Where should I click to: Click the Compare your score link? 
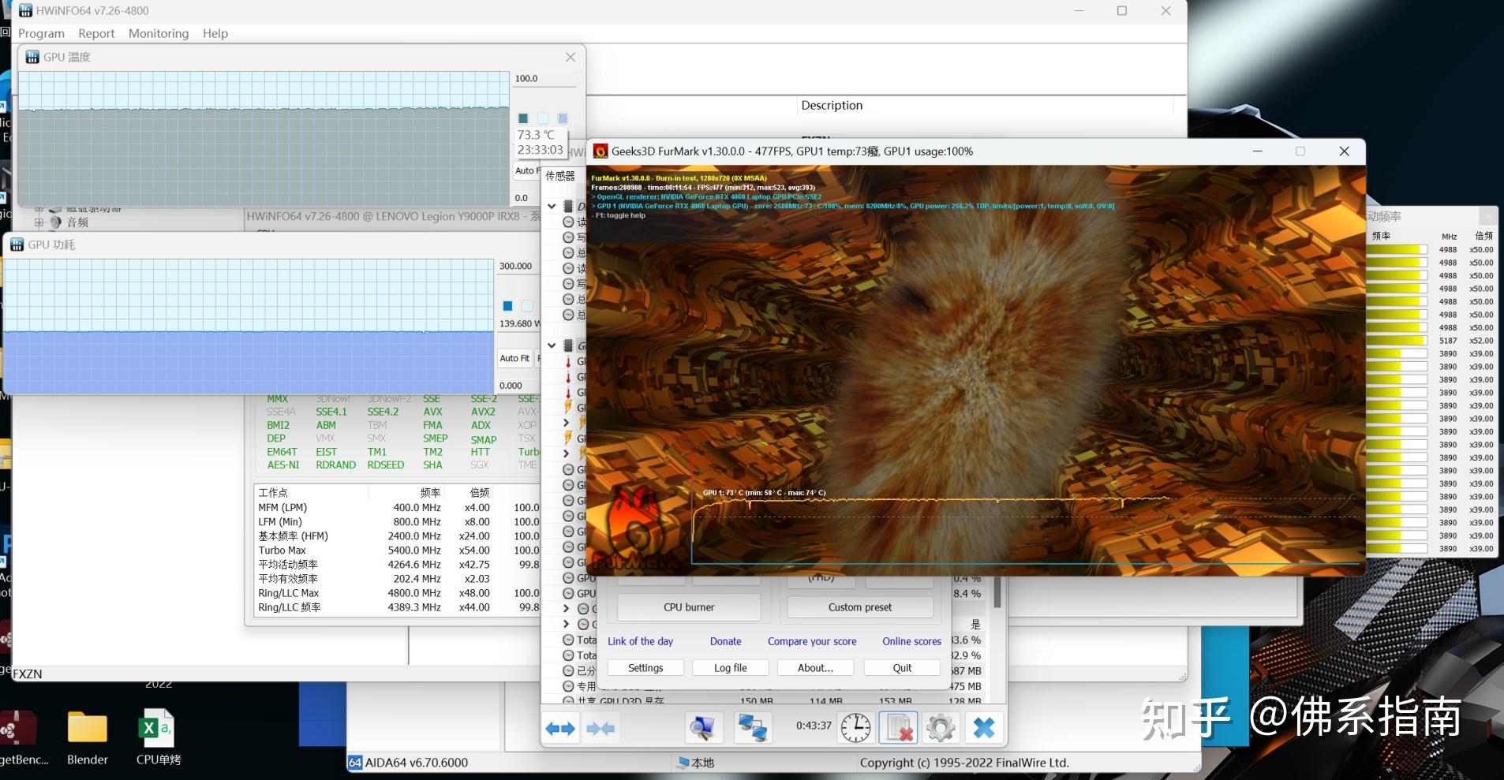pos(811,641)
